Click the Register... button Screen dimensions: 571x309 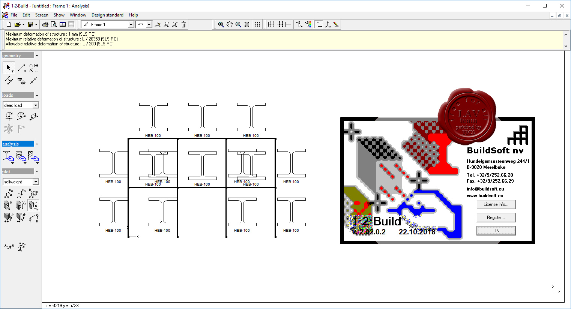[496, 217]
